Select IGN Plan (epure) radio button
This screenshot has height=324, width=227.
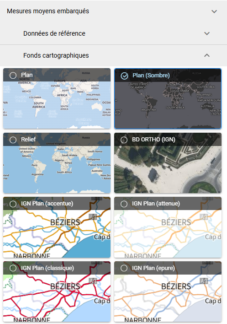coord(124,268)
